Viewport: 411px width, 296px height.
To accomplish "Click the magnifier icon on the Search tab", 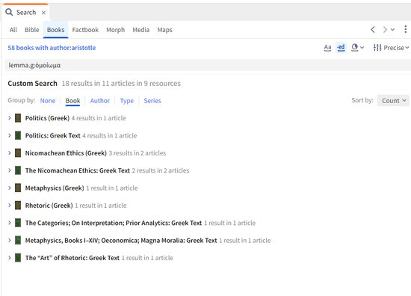I will point(9,12).
